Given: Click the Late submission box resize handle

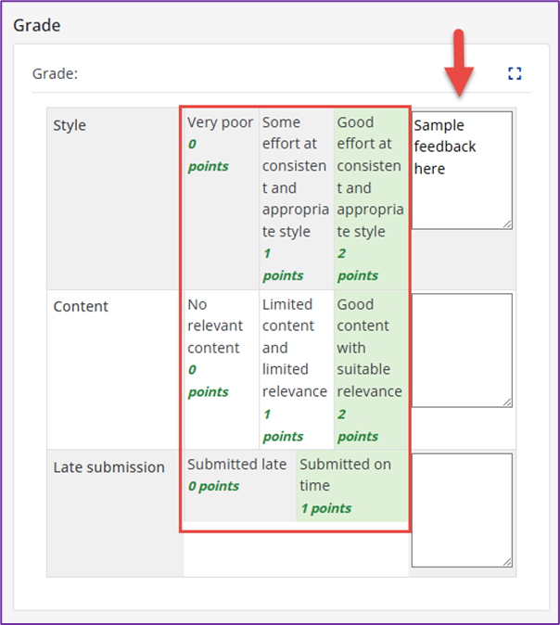Looking at the screenshot, I should coord(507,561).
